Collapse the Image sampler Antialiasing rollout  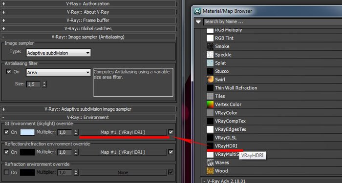tap(88, 37)
